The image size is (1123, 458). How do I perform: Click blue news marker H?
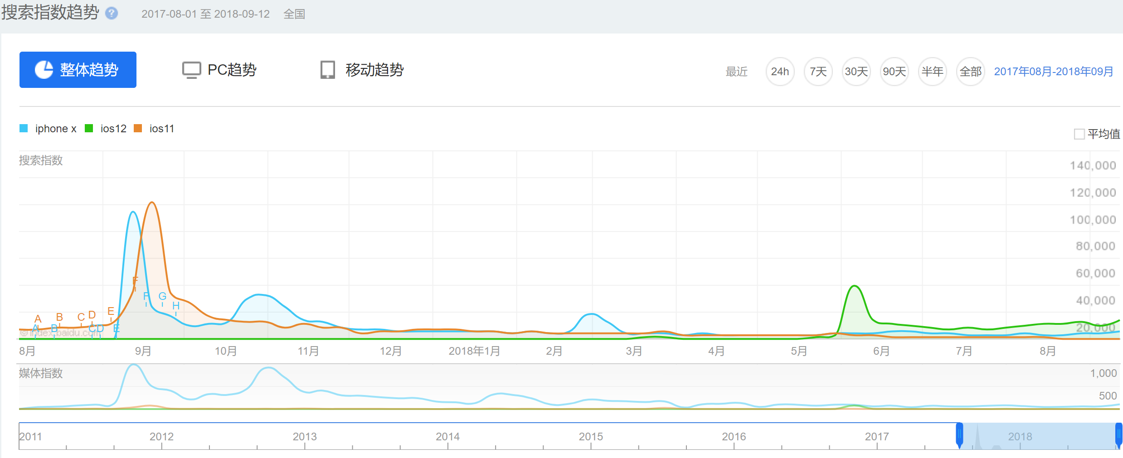pos(176,306)
